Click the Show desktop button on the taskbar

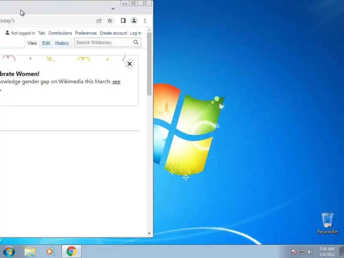point(342,251)
